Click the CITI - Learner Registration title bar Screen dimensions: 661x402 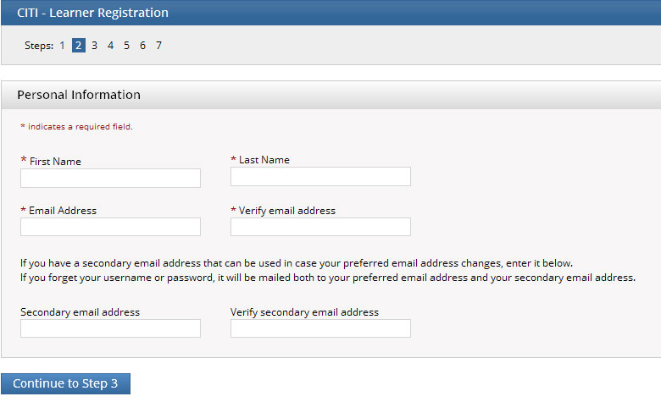pyautogui.click(x=93, y=13)
